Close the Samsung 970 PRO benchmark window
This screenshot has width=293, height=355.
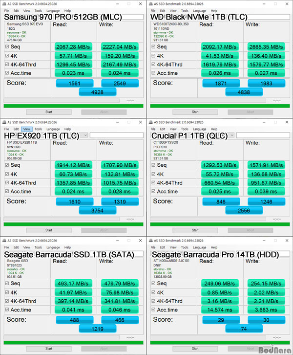click(x=141, y=4)
